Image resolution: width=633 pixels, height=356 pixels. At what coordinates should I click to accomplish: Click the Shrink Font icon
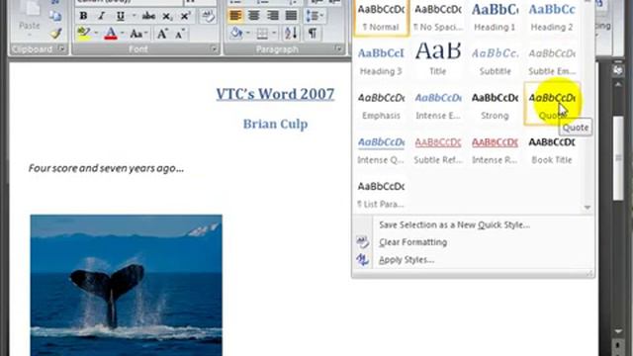tap(180, 34)
